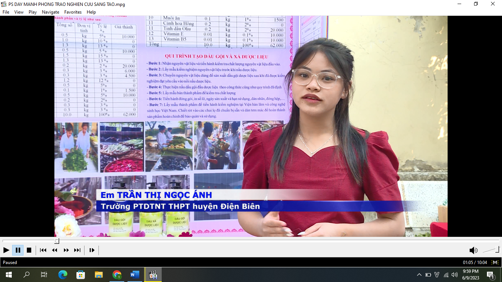Skip to next file button
The image size is (502, 282).
coord(77,250)
